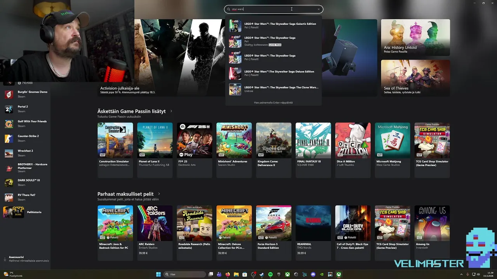Launch Microsoft Teams from the taskbar

[219, 274]
